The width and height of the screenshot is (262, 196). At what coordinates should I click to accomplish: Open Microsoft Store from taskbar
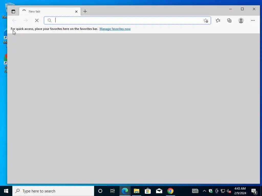point(148,191)
